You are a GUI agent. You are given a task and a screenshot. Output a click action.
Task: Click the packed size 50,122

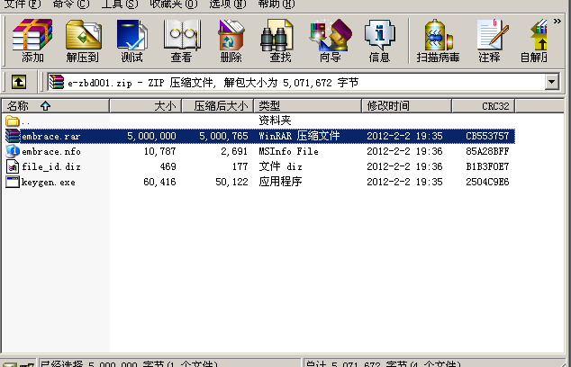coord(231,182)
